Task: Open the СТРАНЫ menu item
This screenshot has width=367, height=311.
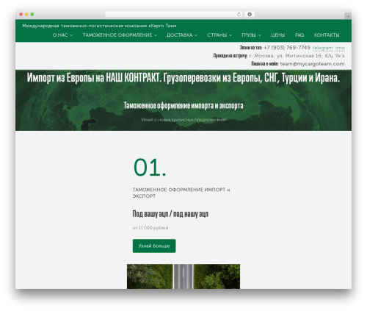Action: (217, 35)
